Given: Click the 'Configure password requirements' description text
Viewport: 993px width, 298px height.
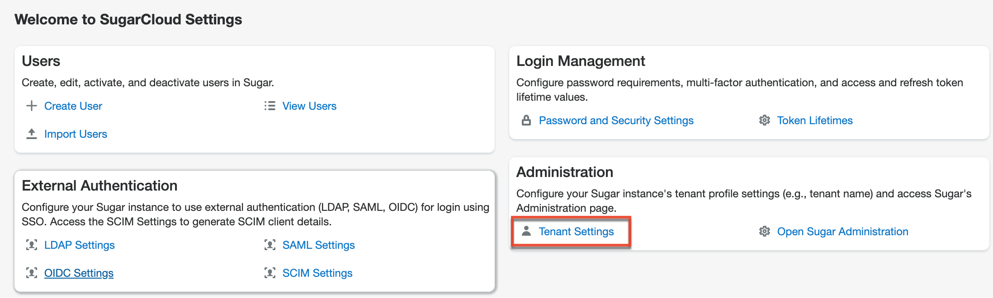Looking at the screenshot, I should tap(740, 90).
